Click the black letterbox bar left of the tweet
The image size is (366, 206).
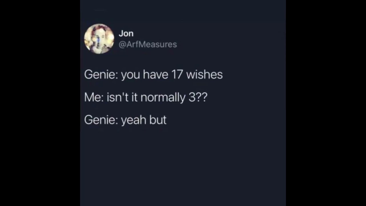point(40,103)
